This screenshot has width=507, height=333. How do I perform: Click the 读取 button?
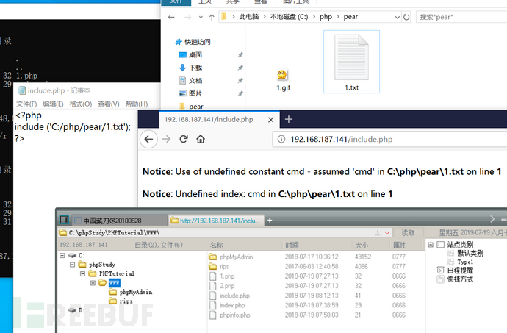tap(408, 233)
